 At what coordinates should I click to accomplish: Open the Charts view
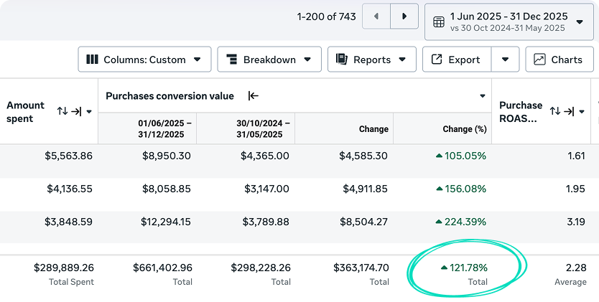(x=559, y=60)
